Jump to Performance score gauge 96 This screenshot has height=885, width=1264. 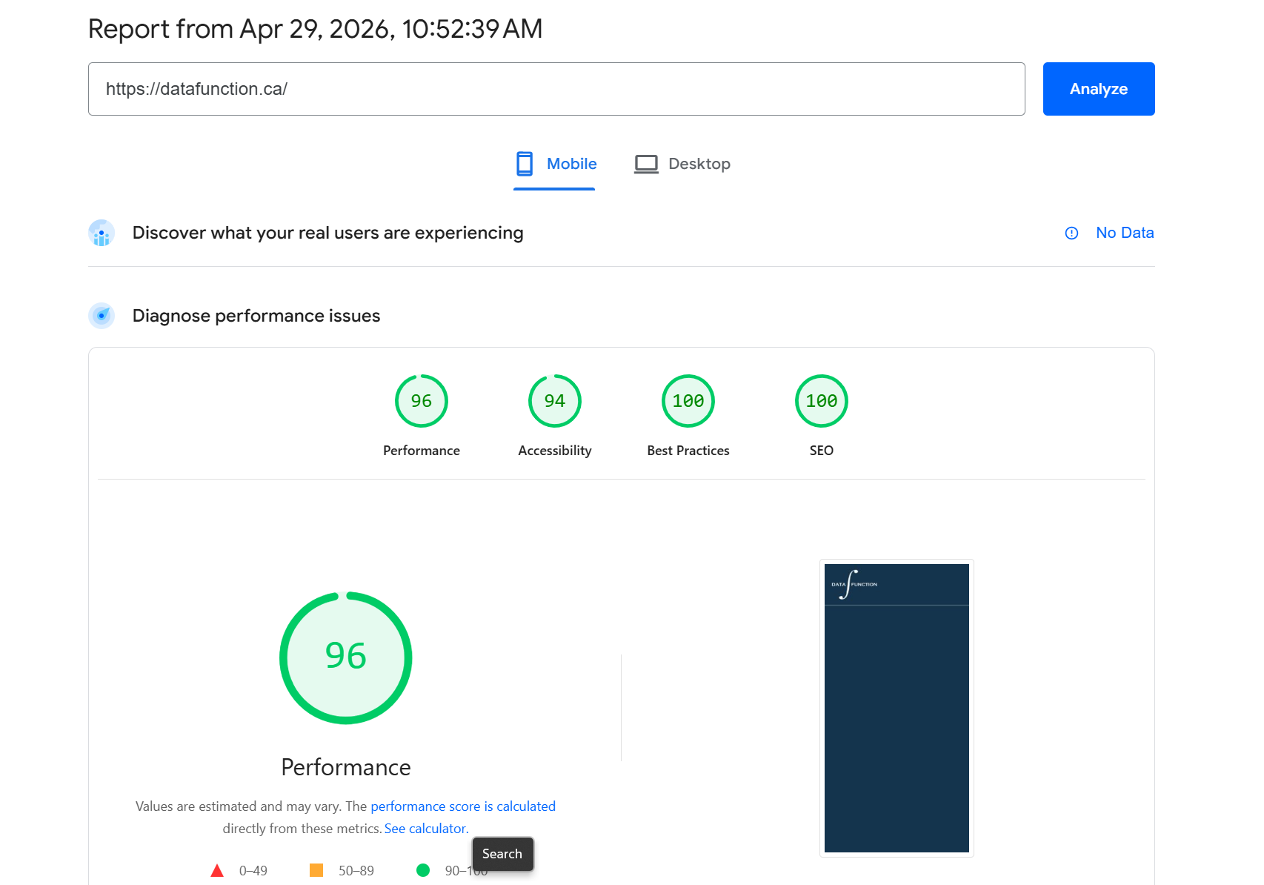[421, 401]
